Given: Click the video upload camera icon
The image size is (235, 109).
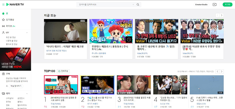Looking at the screenshot, I should click(x=214, y=4).
